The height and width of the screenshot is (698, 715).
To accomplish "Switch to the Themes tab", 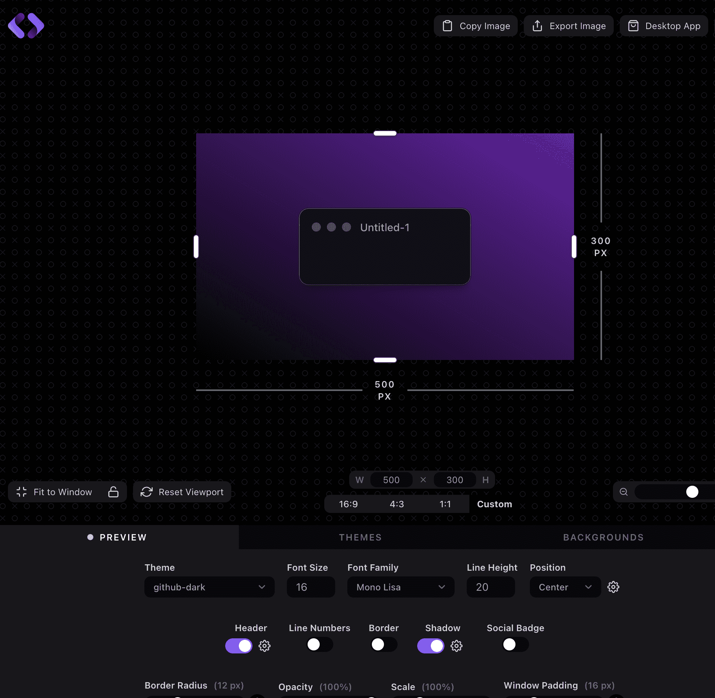I will click(360, 537).
